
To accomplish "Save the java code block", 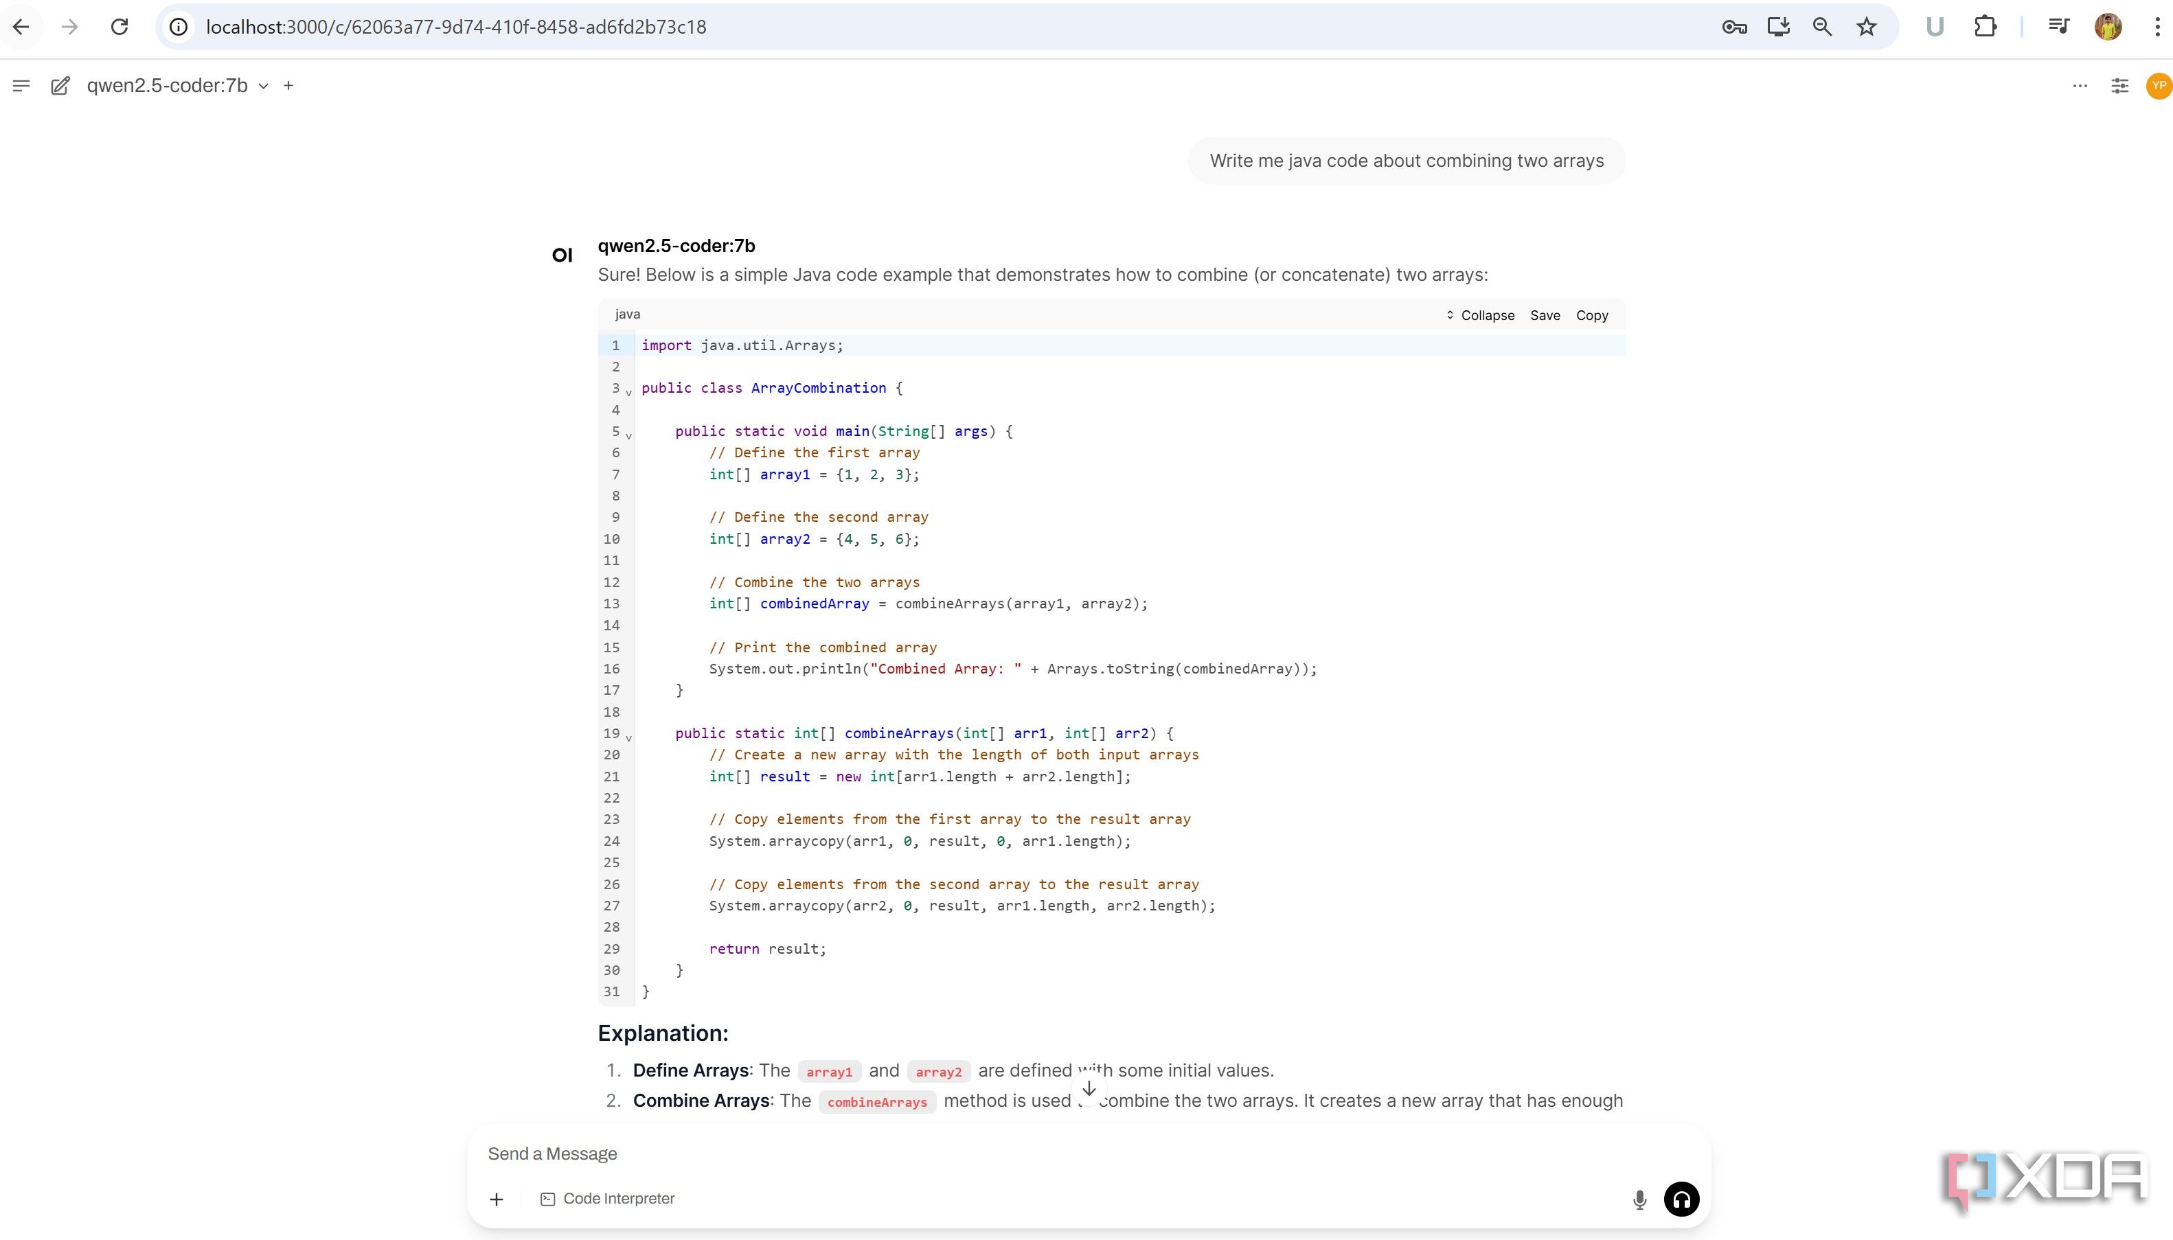I will click(x=1545, y=315).
